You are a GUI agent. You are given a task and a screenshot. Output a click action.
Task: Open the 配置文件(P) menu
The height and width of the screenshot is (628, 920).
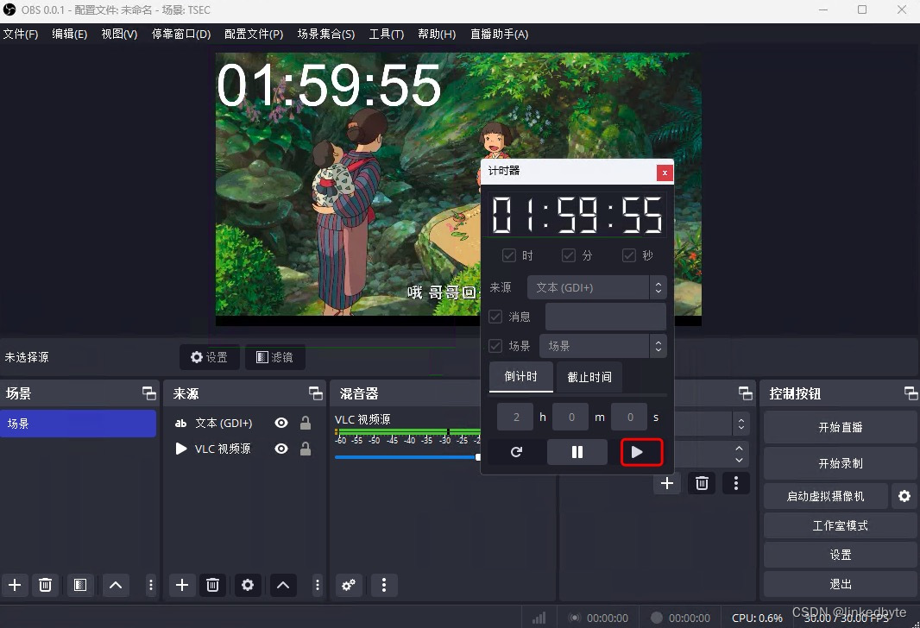[254, 34]
